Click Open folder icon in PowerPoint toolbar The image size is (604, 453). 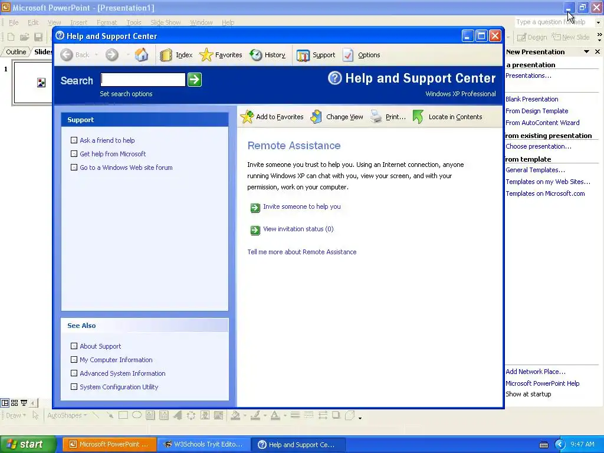[x=24, y=37]
